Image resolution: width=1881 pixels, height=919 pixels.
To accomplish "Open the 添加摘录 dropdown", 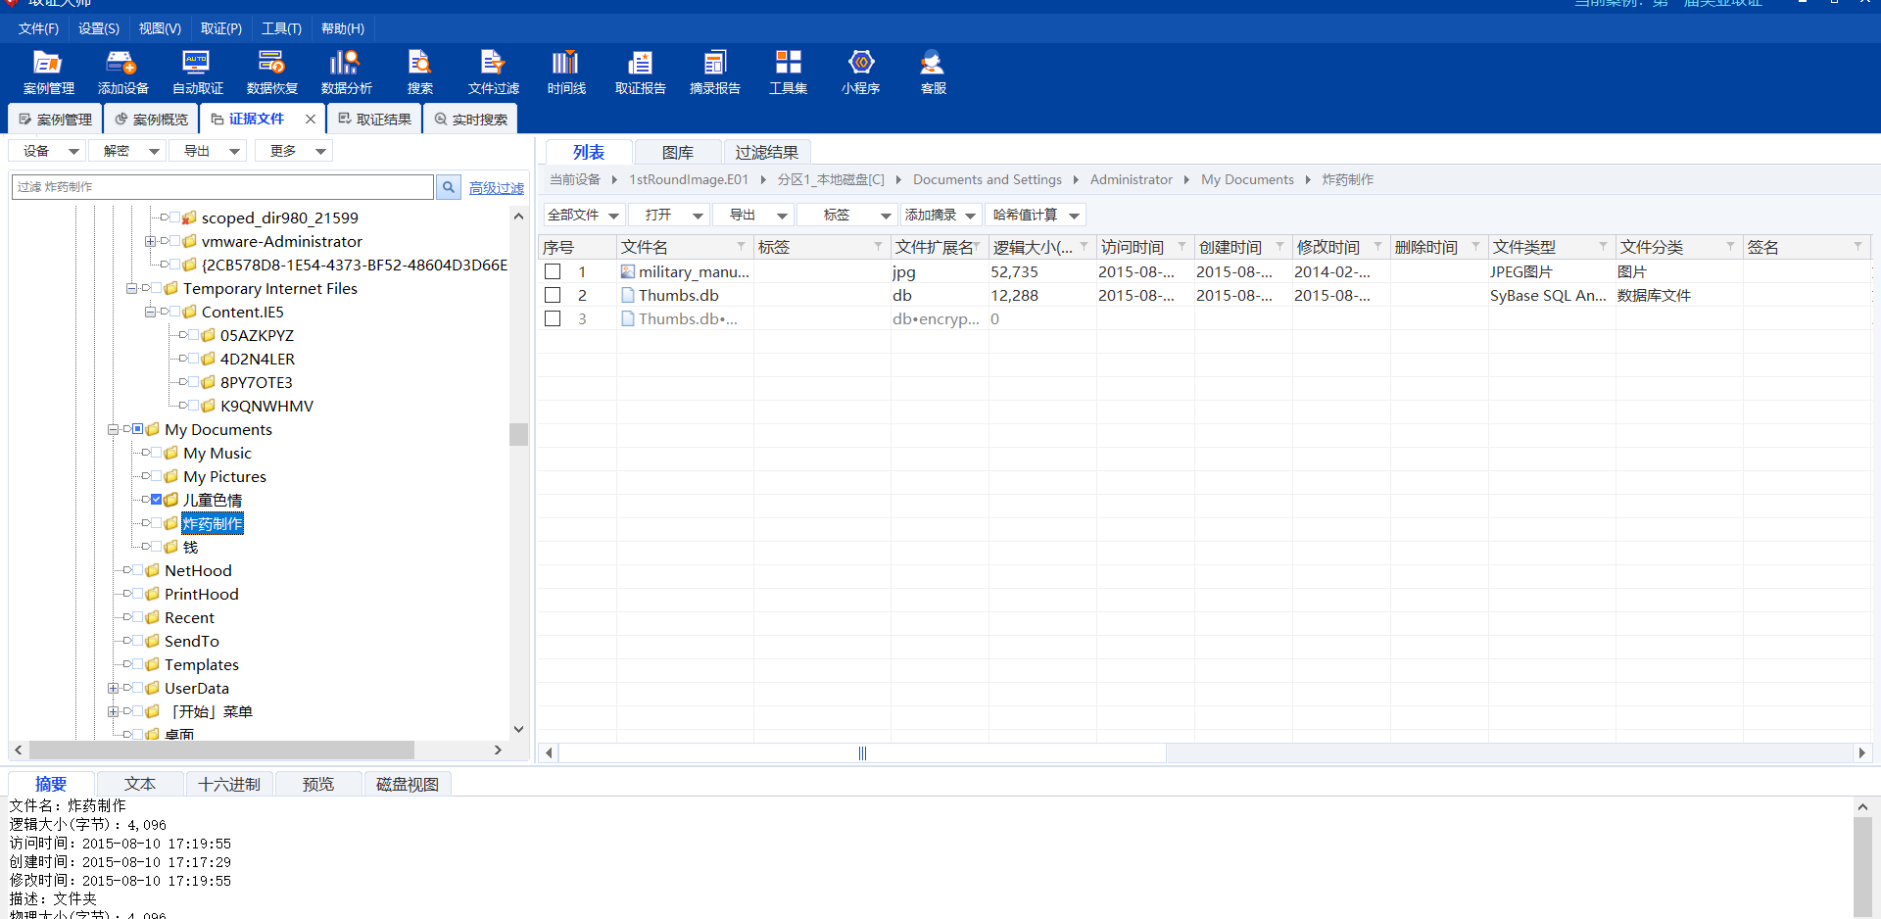I will click(940, 215).
